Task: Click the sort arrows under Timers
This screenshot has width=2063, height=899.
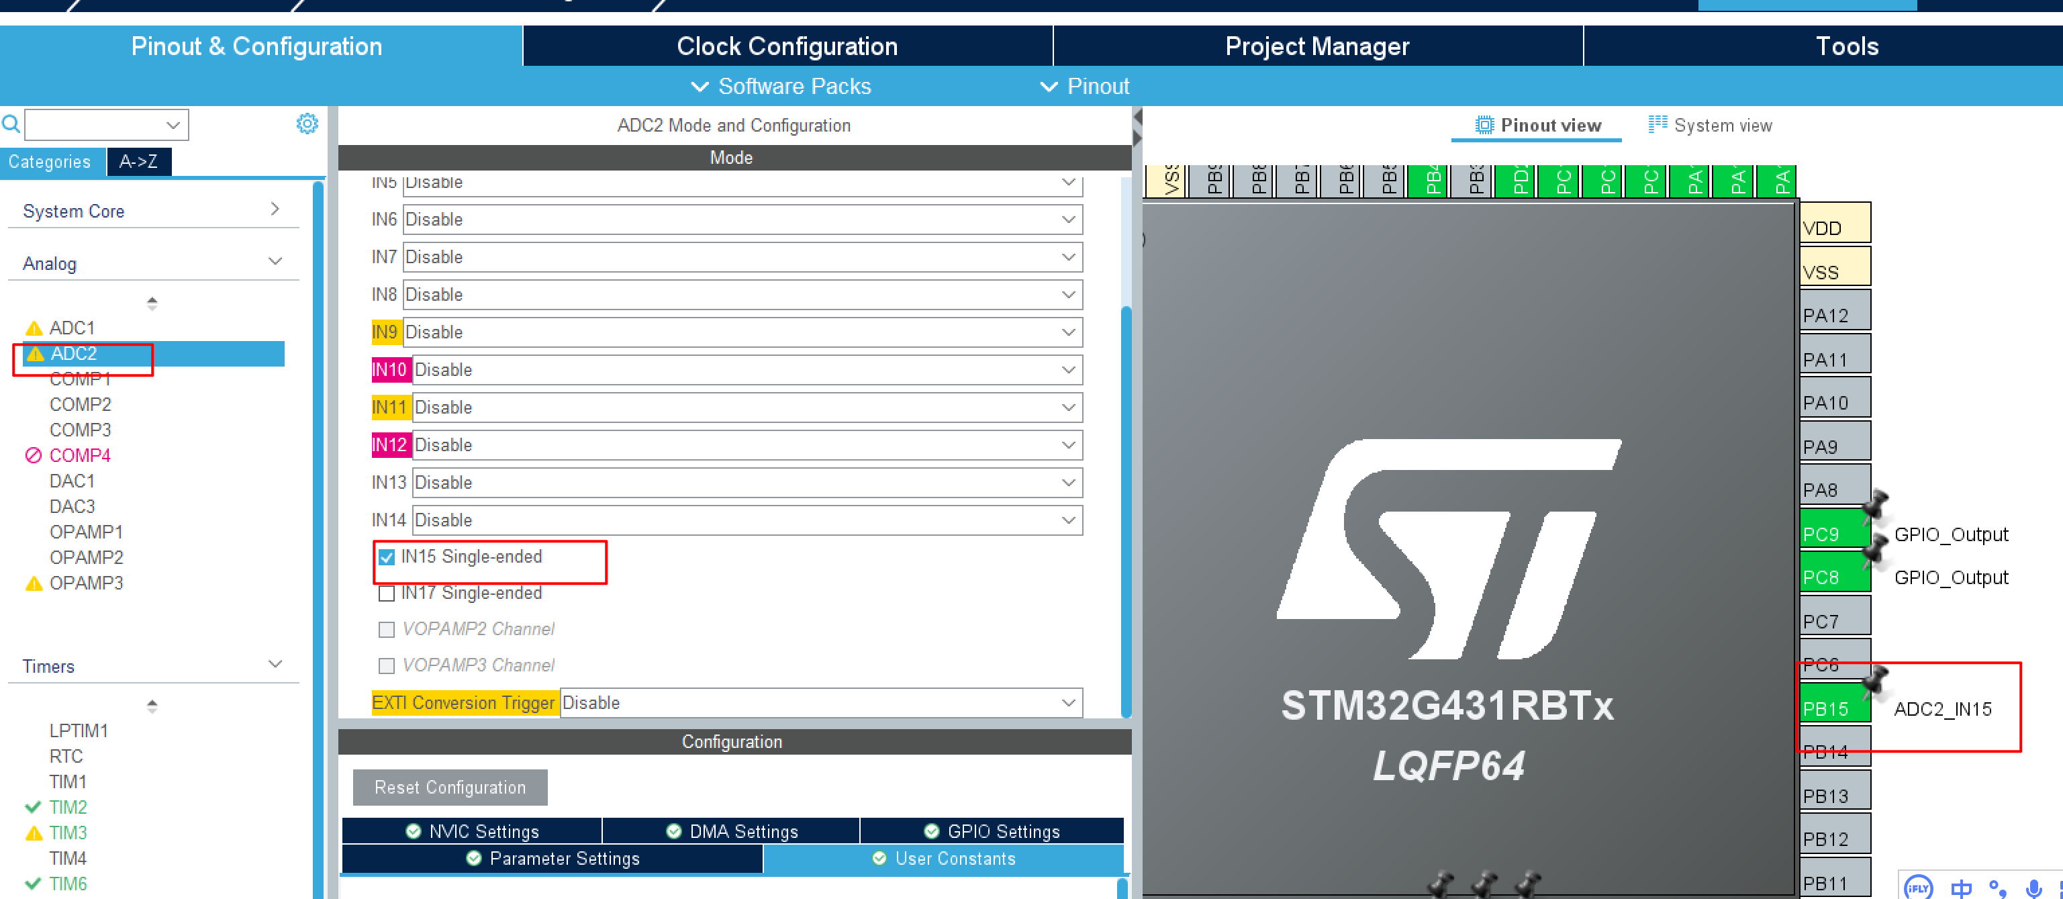Action: [152, 706]
